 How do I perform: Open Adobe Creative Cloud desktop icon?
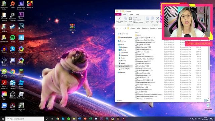click(x=4, y=96)
